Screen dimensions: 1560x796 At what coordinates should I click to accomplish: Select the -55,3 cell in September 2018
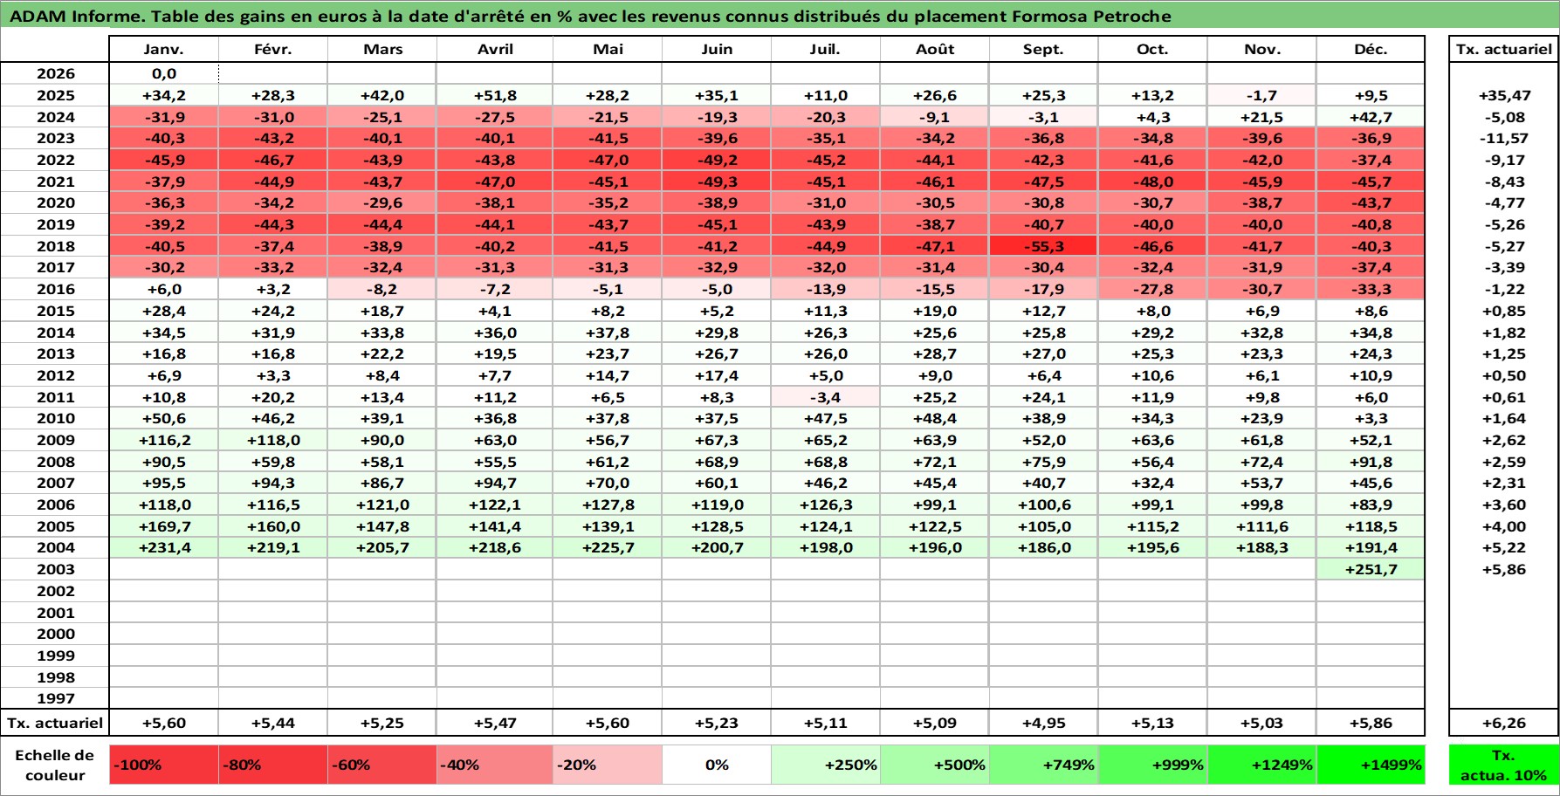[1044, 246]
